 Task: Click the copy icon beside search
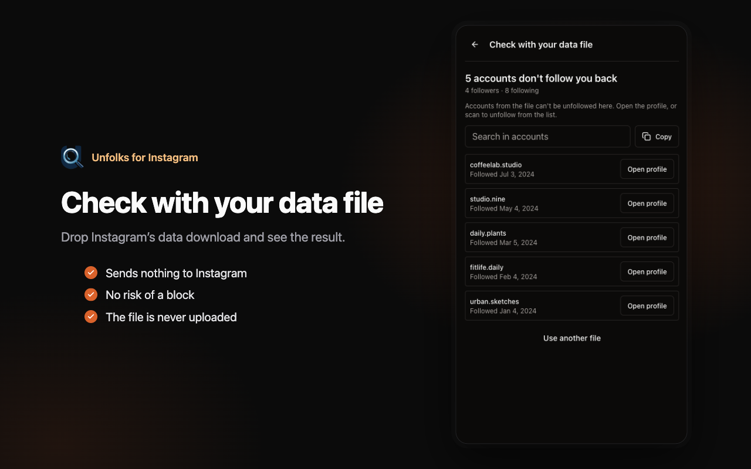point(647,137)
